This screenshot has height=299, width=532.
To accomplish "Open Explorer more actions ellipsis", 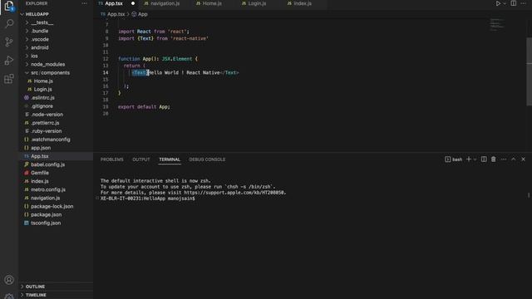I will pos(84,3).
